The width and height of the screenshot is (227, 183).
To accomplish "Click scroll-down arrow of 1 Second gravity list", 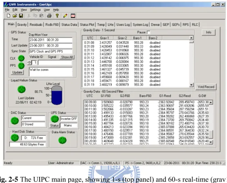I will click(x=191, y=85).
